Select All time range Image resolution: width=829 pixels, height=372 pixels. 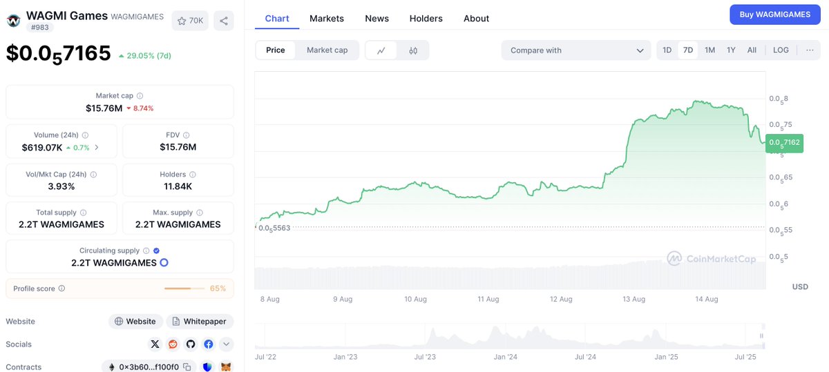point(752,50)
